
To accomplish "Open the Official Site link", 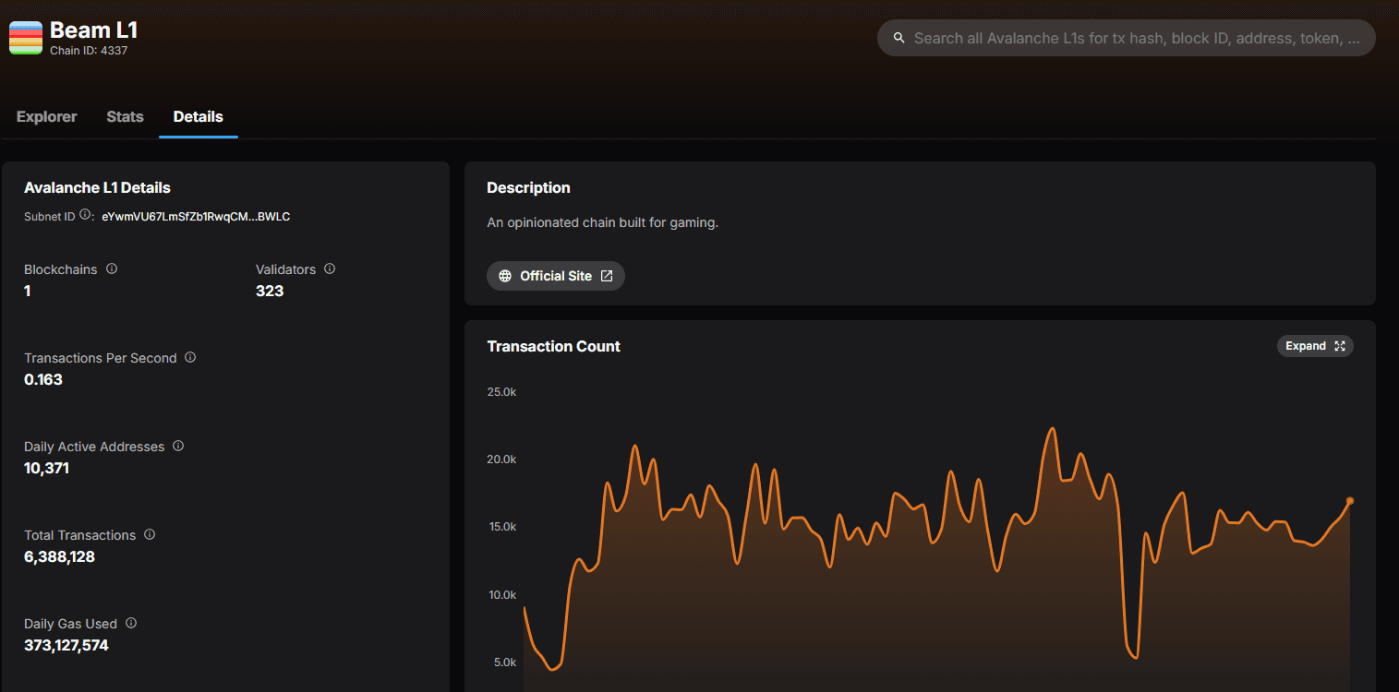I will pos(556,276).
